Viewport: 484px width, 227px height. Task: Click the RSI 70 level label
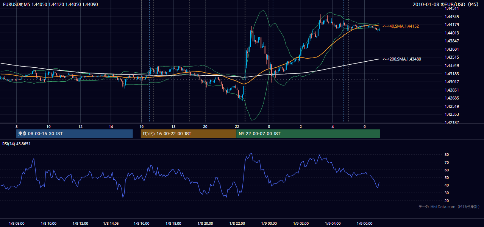(447, 162)
